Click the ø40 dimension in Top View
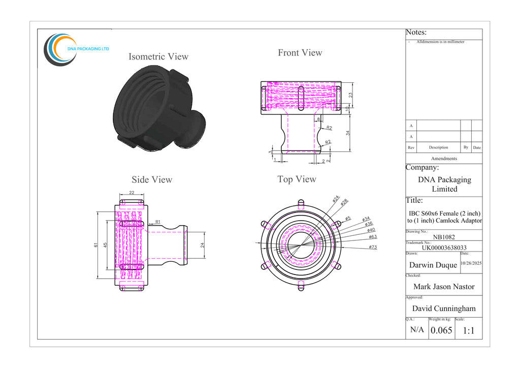Screen dimensions: 520x368 coord(371,230)
